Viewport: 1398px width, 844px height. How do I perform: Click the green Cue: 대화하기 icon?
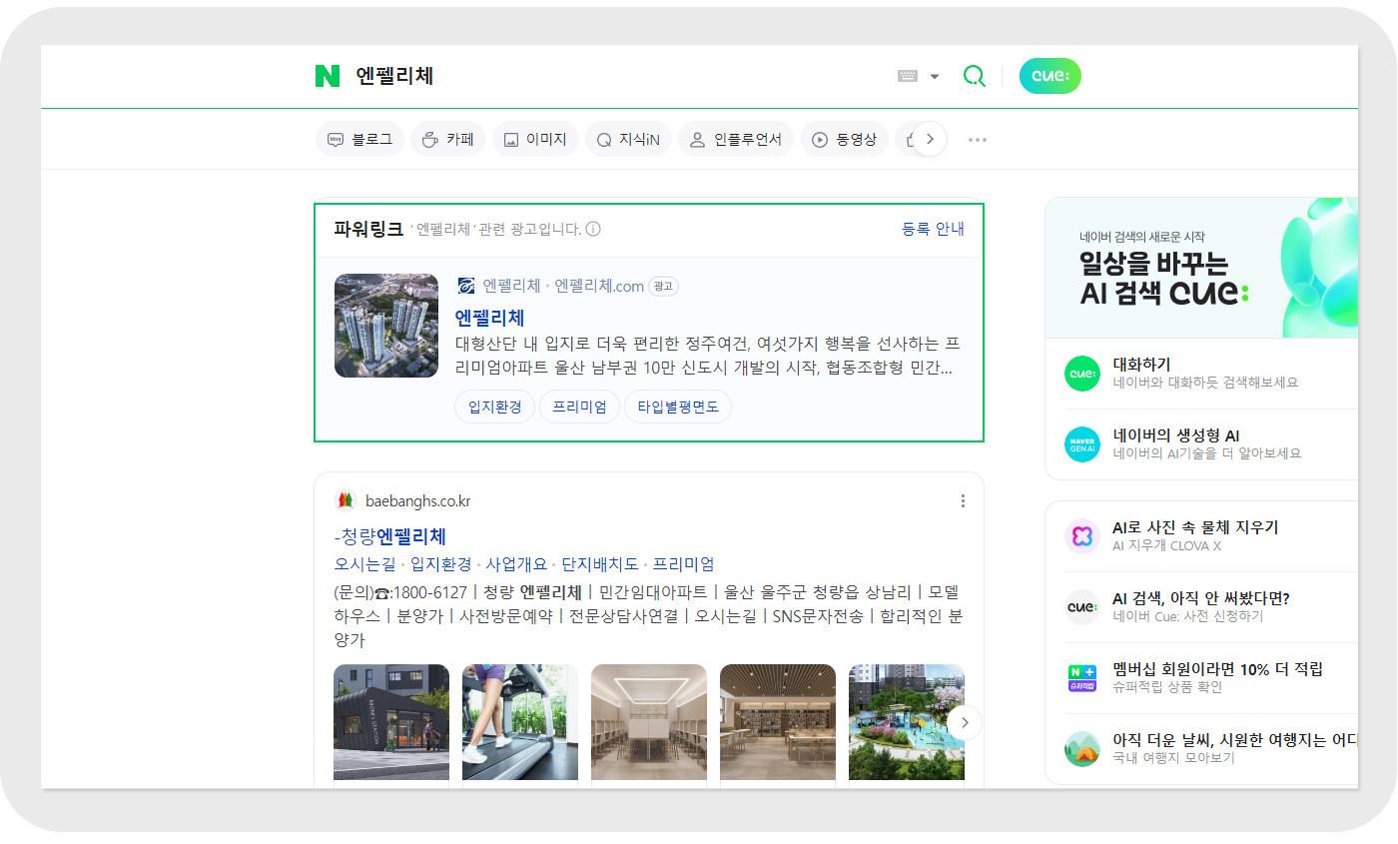pos(1082,374)
